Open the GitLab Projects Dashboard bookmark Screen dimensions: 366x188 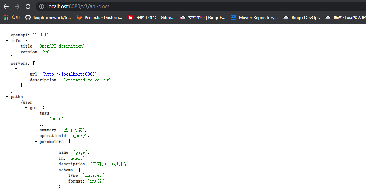point(99,18)
